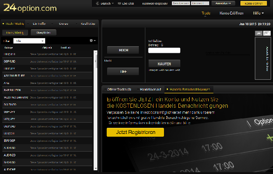
Task: Click the date and time display
Action: tap(255, 24)
